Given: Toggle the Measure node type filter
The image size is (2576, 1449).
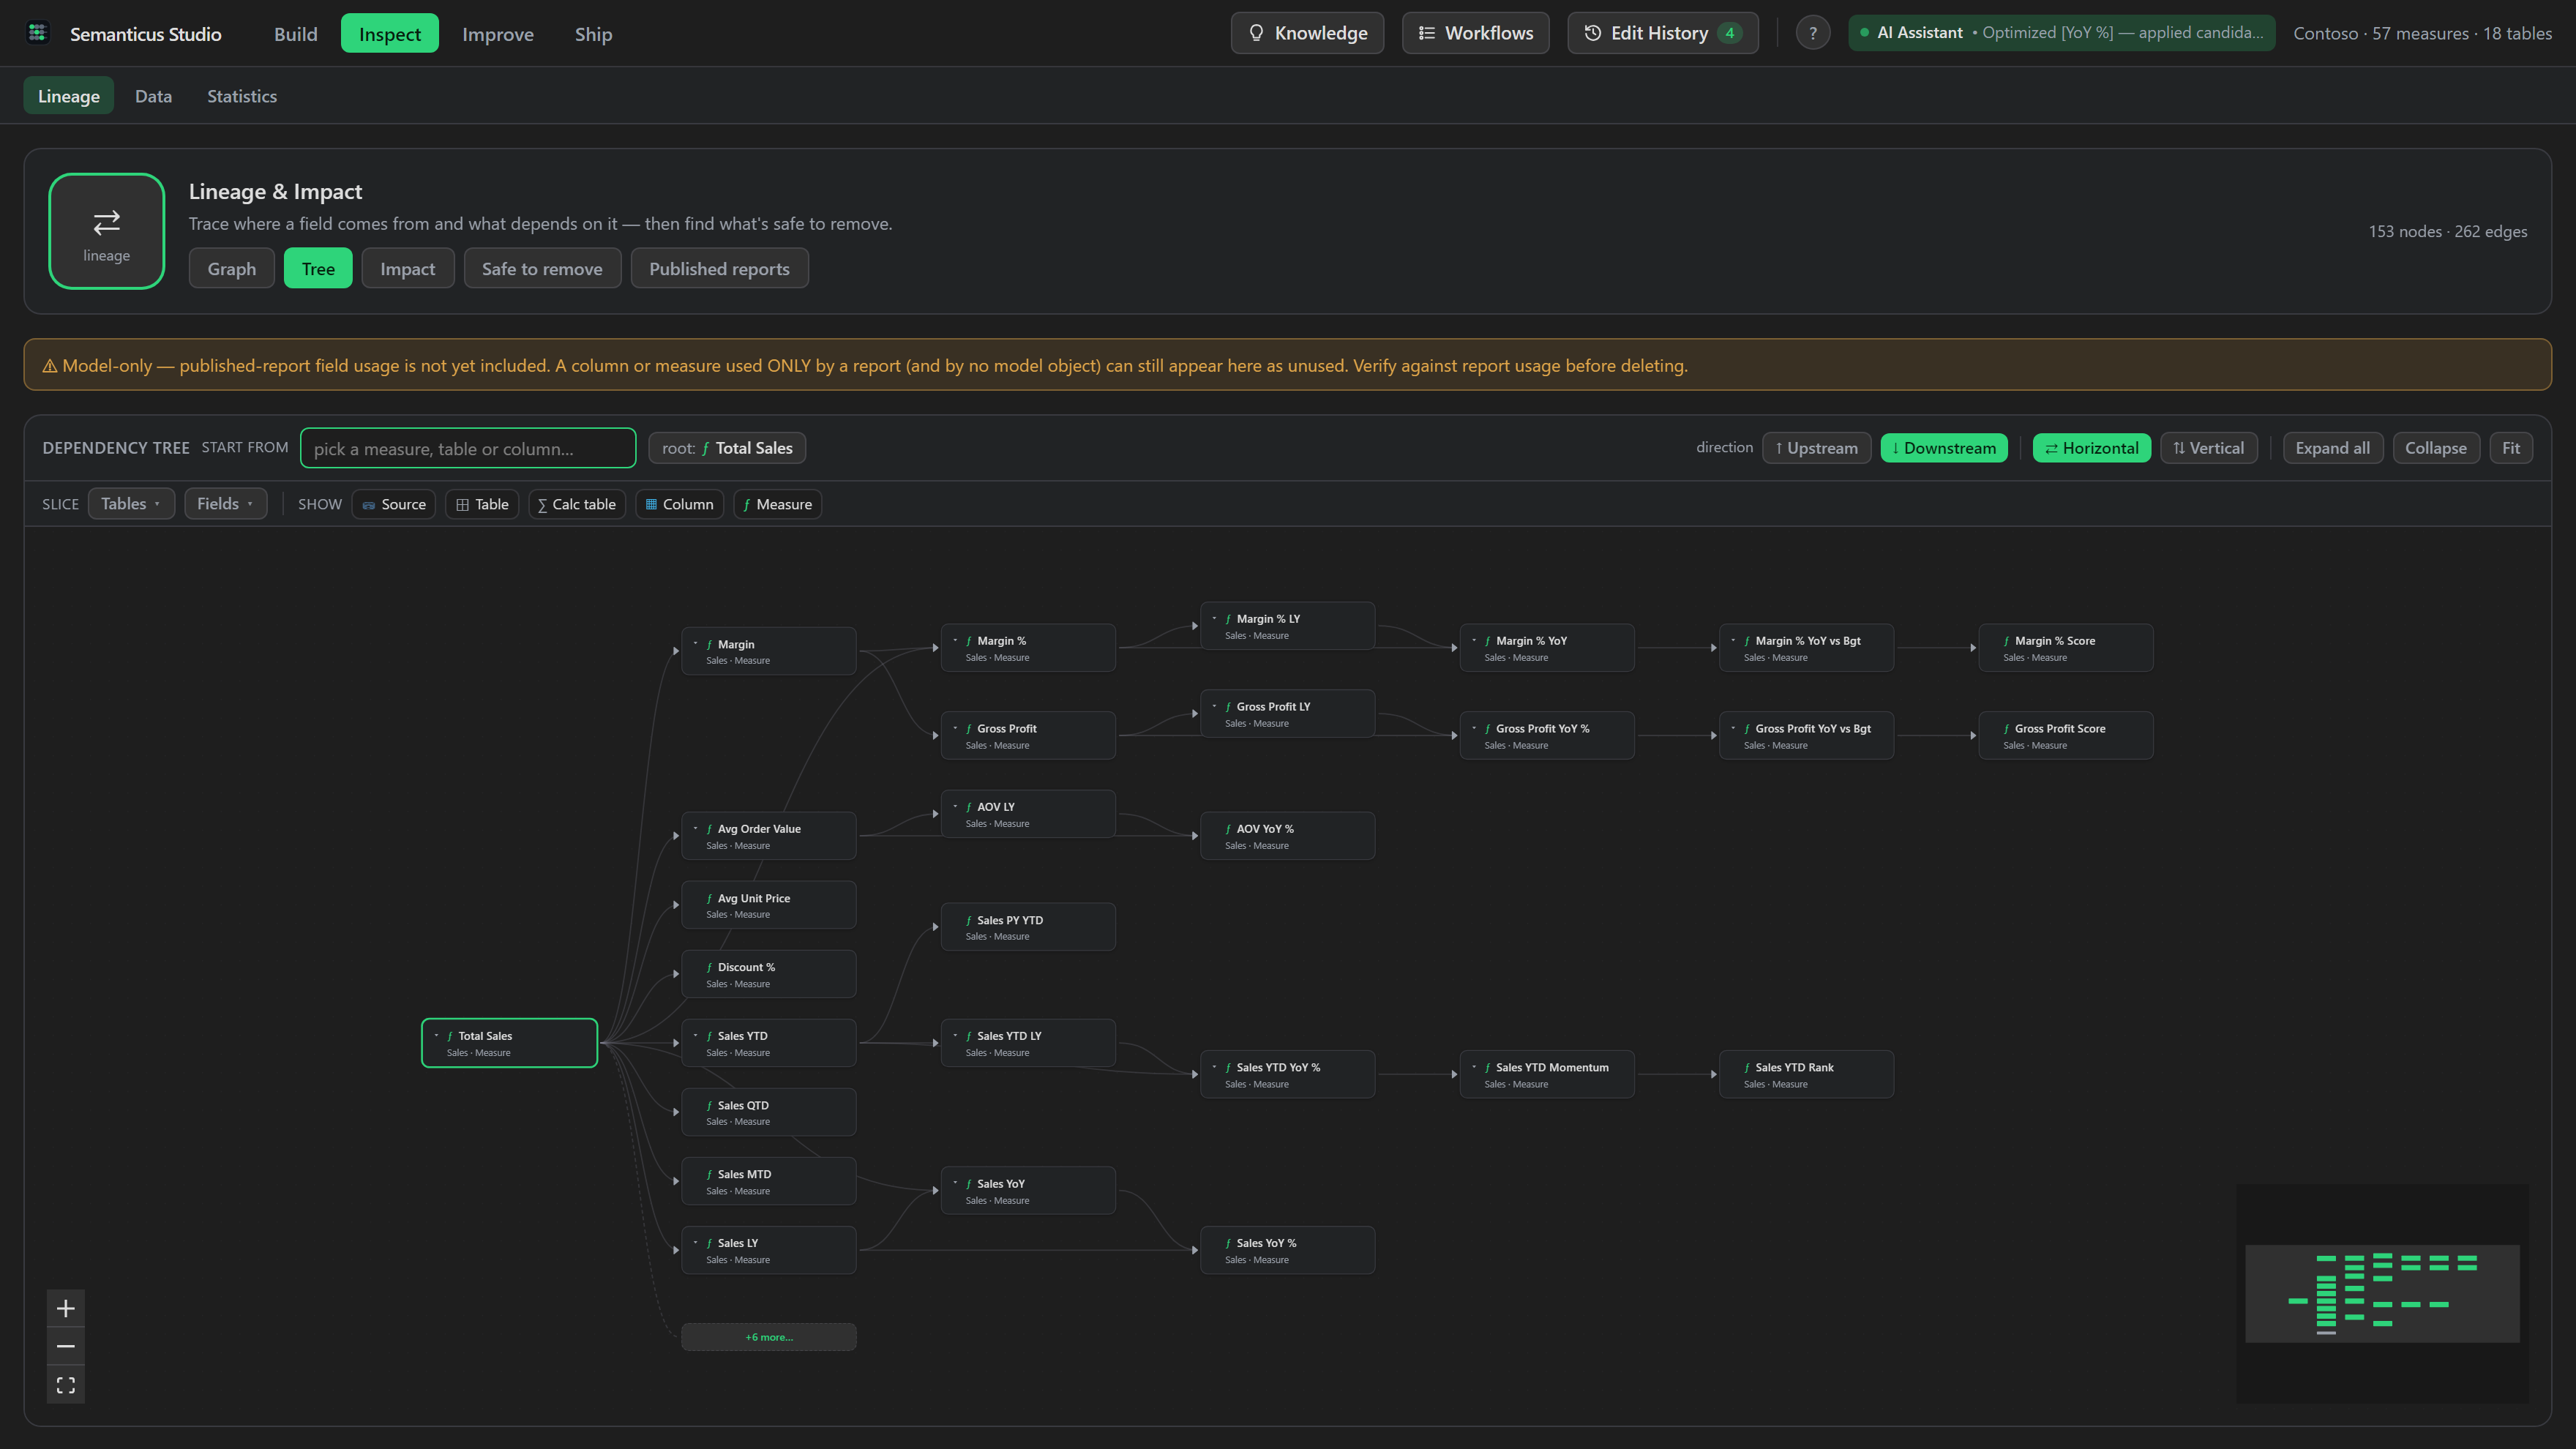Looking at the screenshot, I should [777, 504].
